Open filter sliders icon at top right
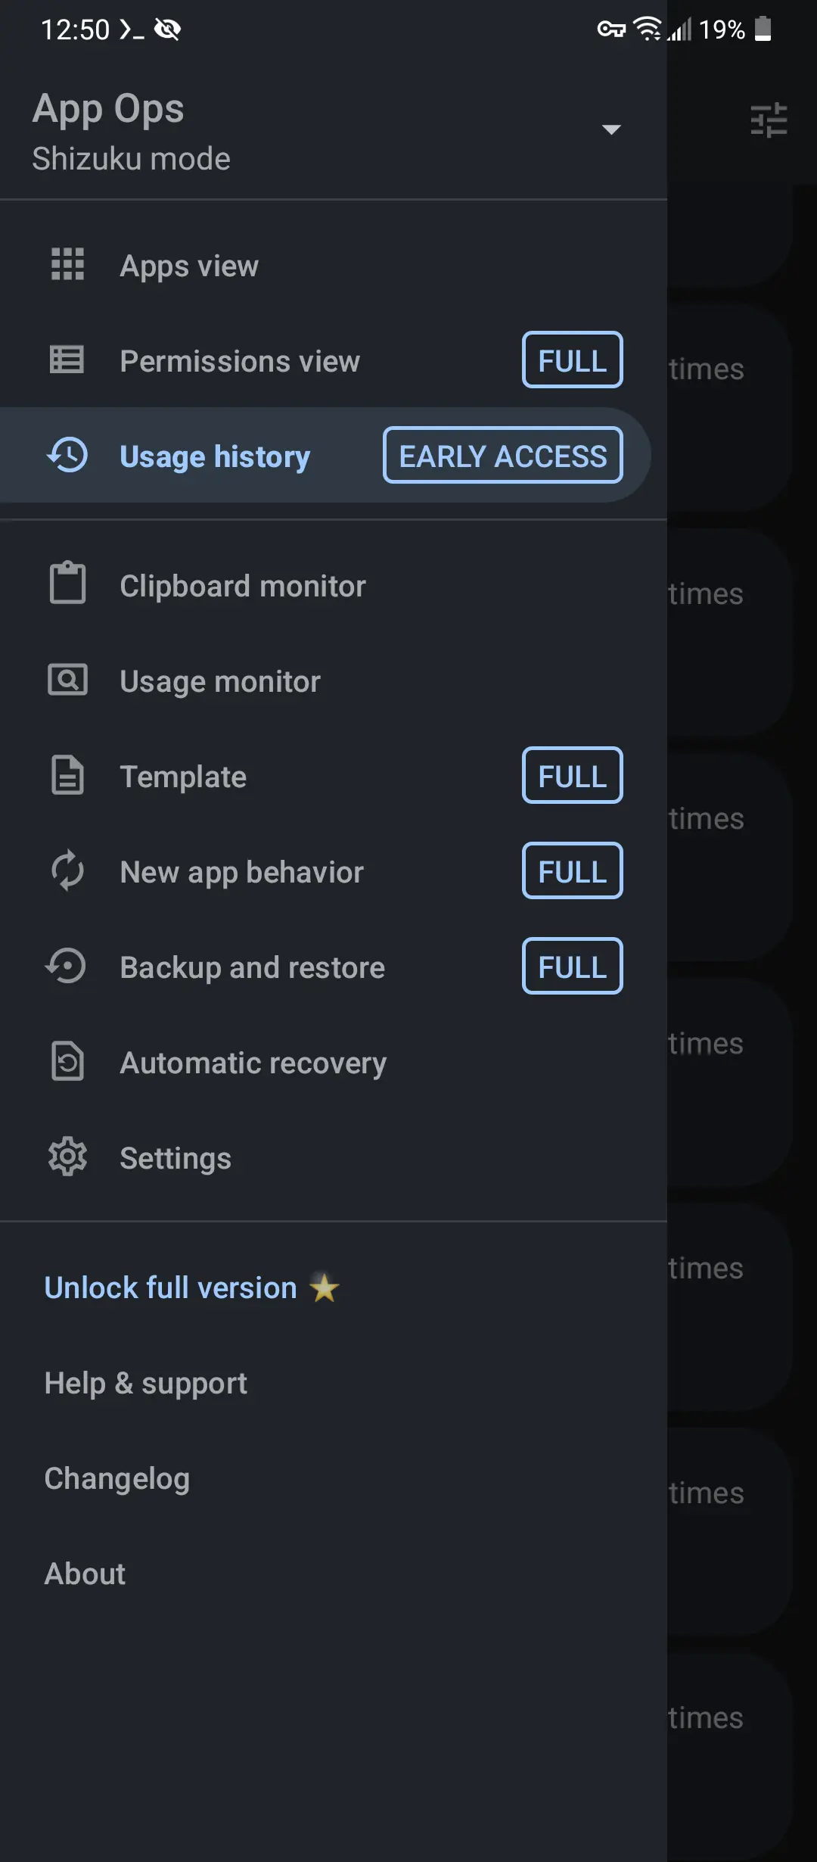 pos(769,120)
